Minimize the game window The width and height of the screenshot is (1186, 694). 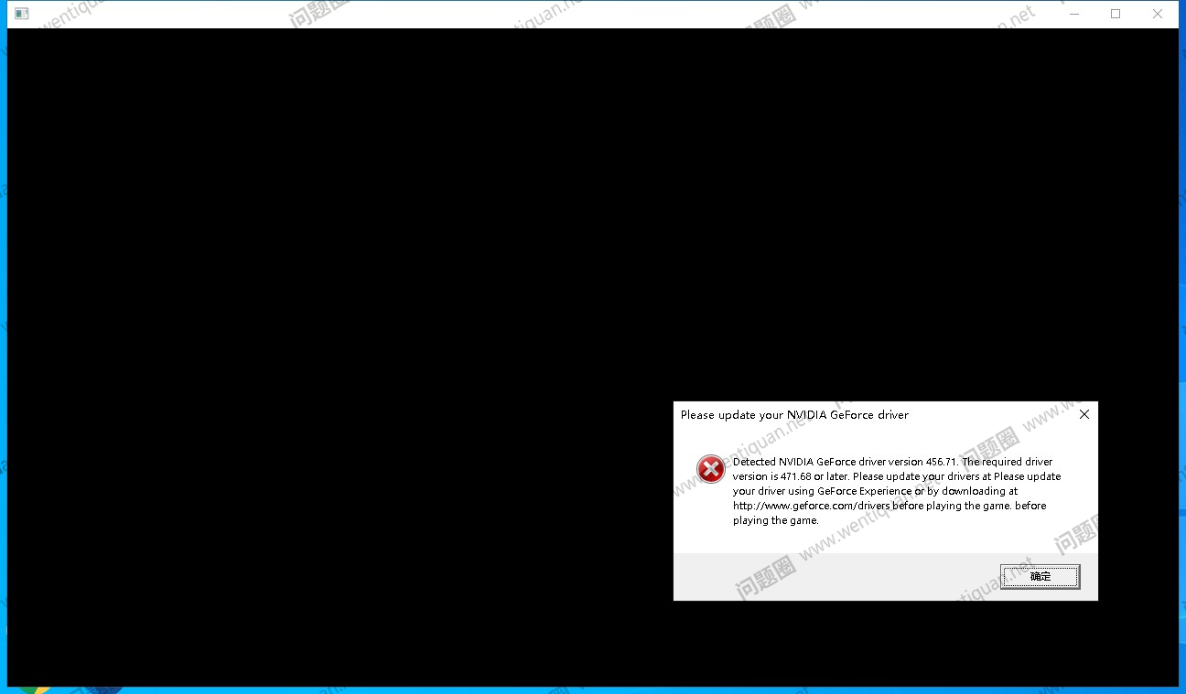(1073, 14)
